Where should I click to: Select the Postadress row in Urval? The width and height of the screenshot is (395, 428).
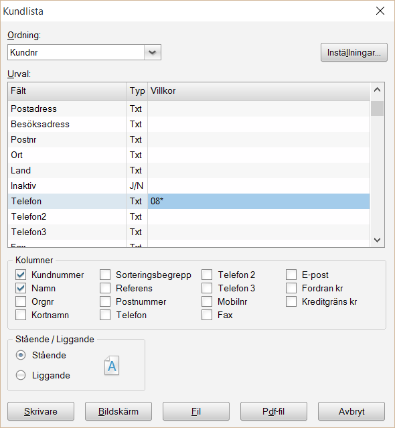tap(189, 109)
